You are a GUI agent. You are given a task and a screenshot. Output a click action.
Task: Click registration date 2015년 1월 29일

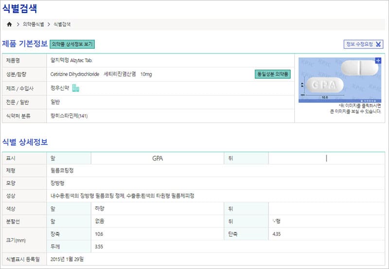[x=67, y=259]
